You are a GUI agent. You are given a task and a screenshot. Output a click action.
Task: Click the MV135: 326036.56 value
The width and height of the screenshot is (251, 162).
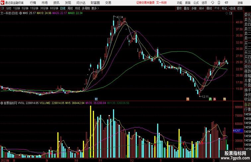(118, 103)
